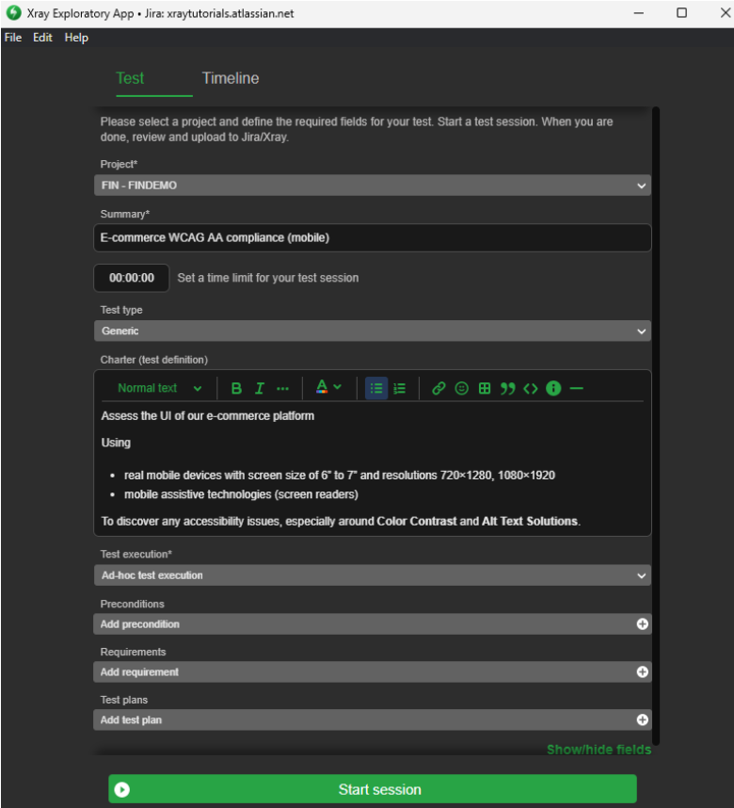Click the form's vertical scrollbar
The height and width of the screenshot is (808, 734).
click(x=656, y=426)
